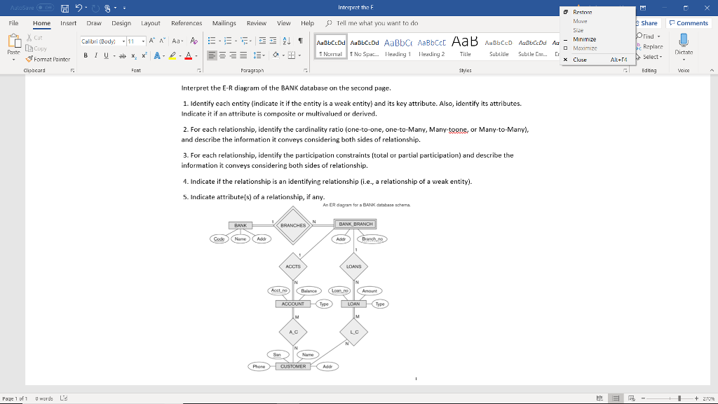Click the Share button
Viewport: 718px width, 404px height.
[646, 22]
